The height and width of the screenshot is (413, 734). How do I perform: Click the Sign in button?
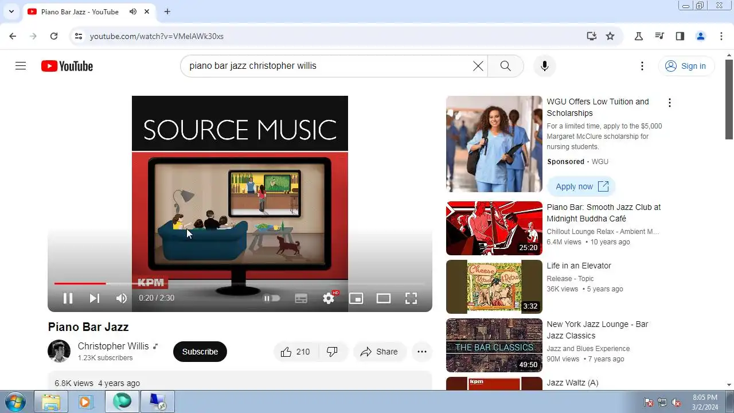coord(686,66)
